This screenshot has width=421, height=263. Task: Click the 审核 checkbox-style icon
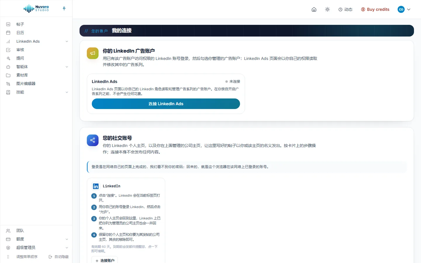[x=8, y=50]
